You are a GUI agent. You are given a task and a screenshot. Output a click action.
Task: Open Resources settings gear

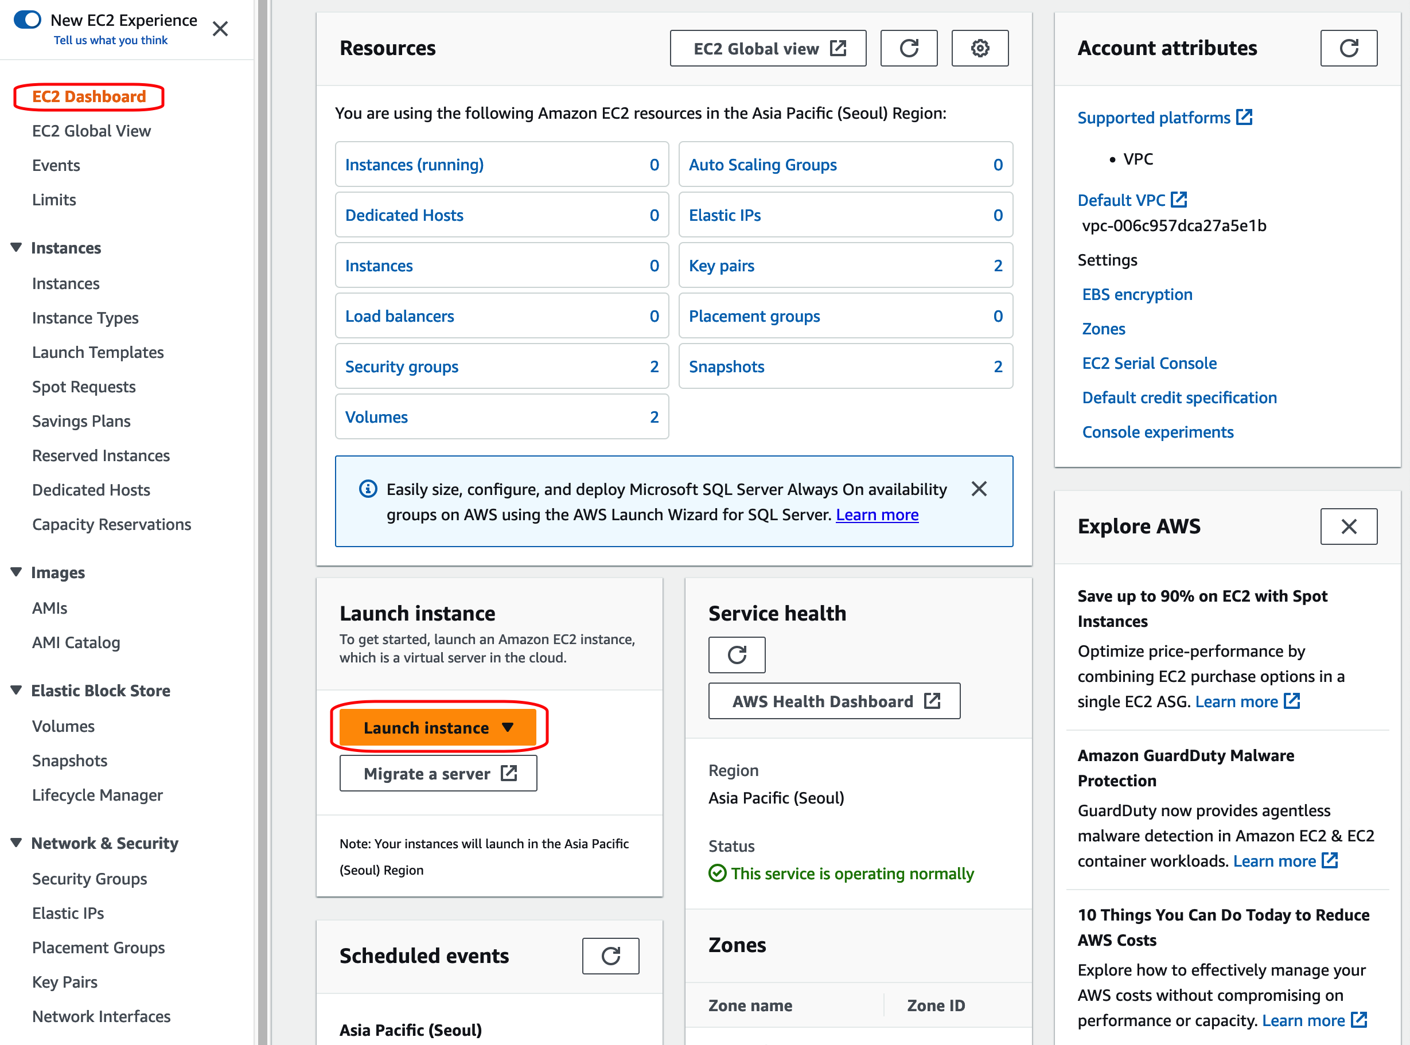pos(979,48)
